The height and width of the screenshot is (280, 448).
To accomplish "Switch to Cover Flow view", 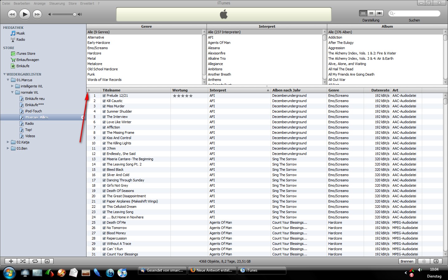I will [379, 13].
